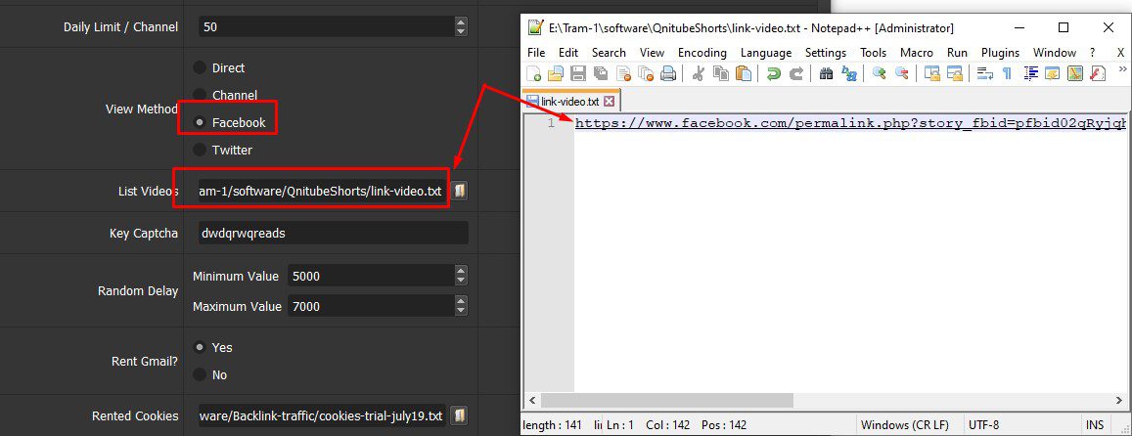
Task: Click the Notepad++ horizontal scrollbar thumb
Action: 666,400
